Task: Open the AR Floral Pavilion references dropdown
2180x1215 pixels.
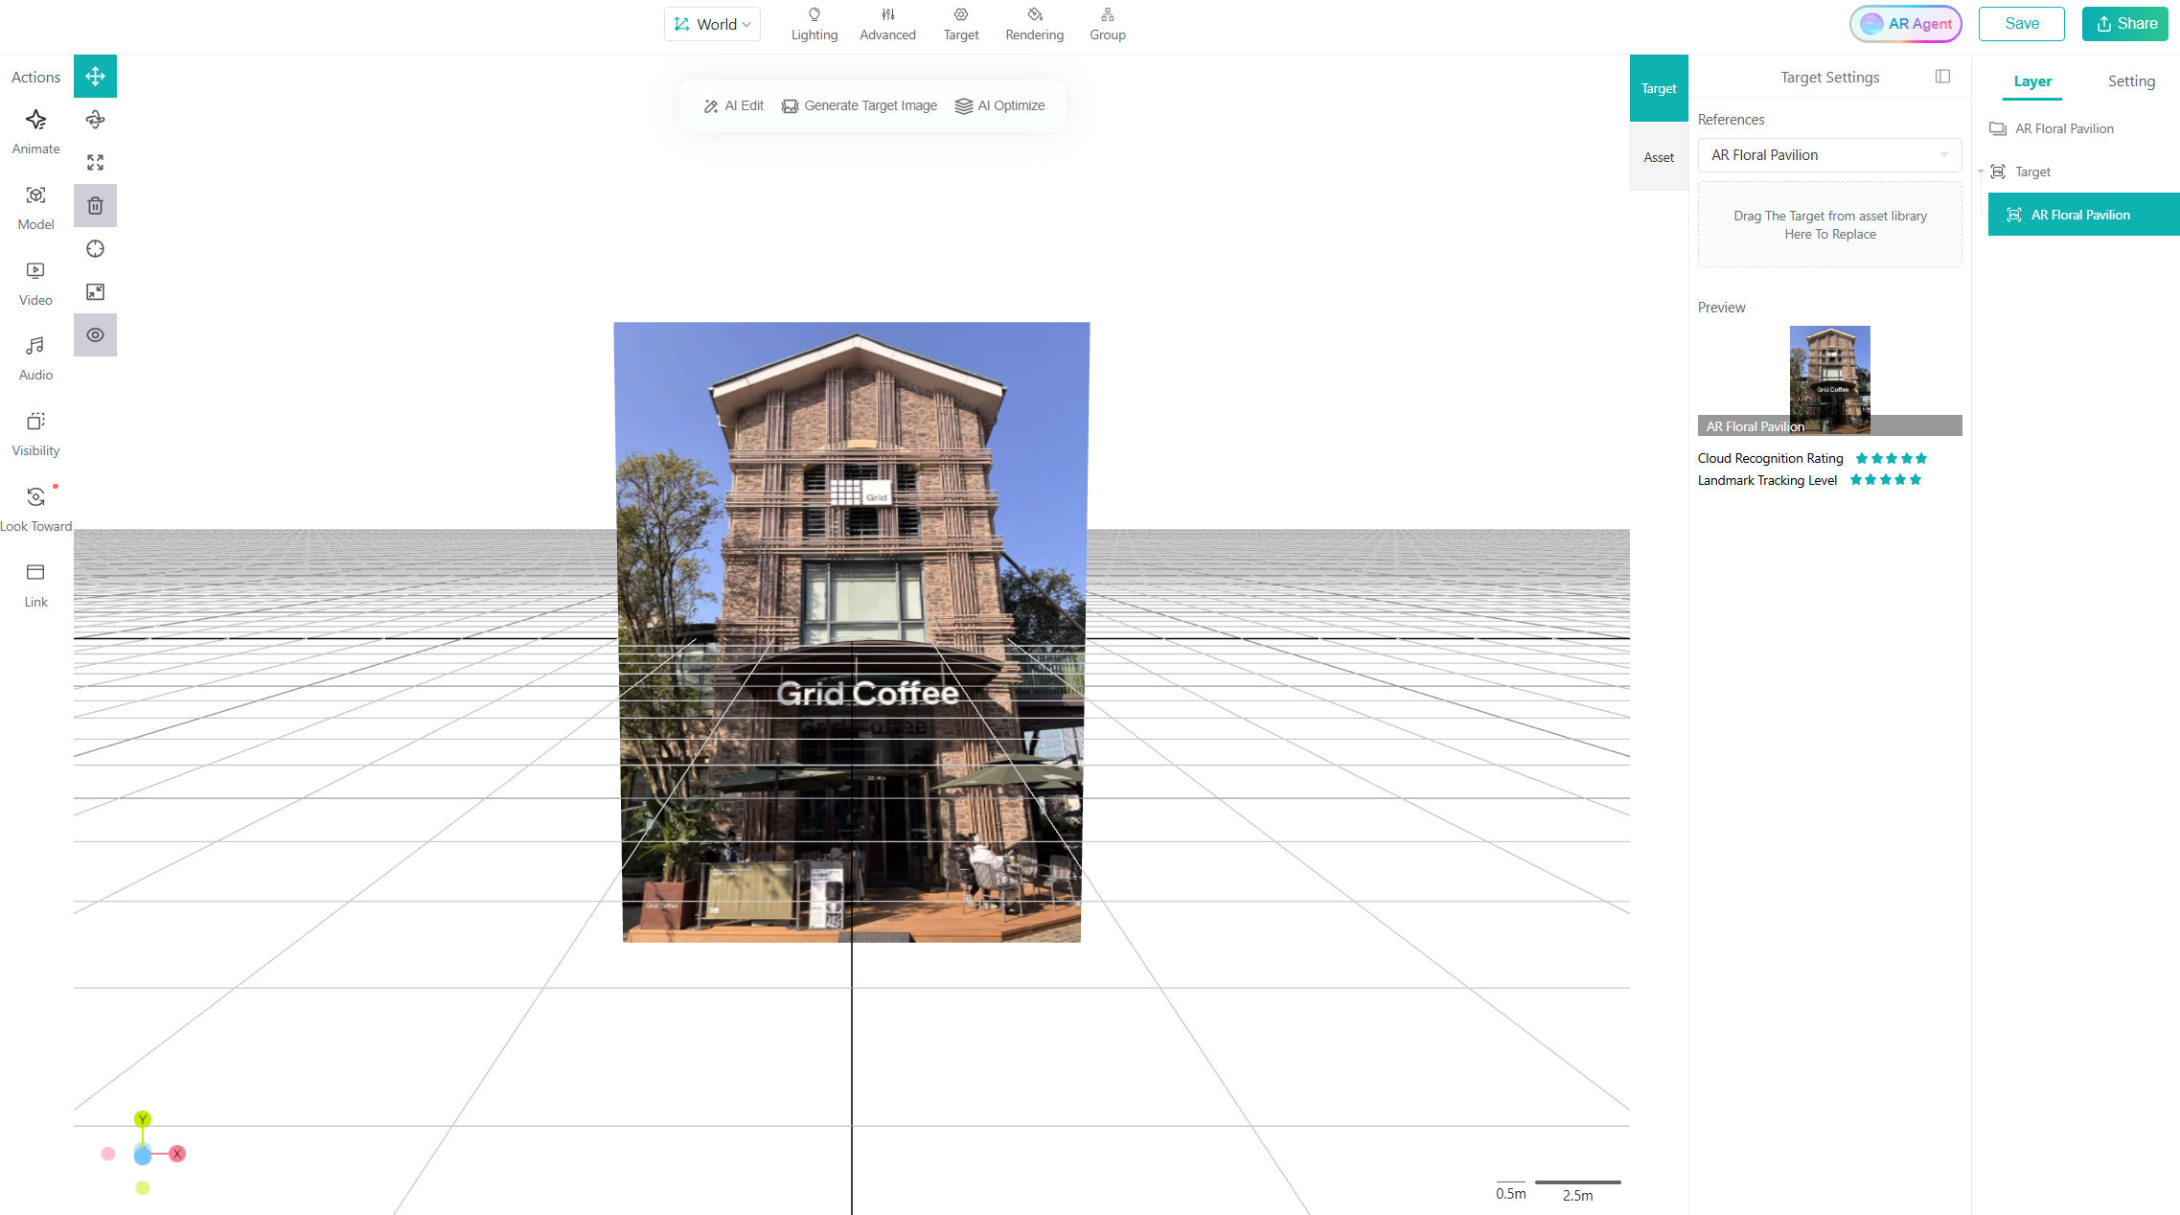Action: point(1829,155)
